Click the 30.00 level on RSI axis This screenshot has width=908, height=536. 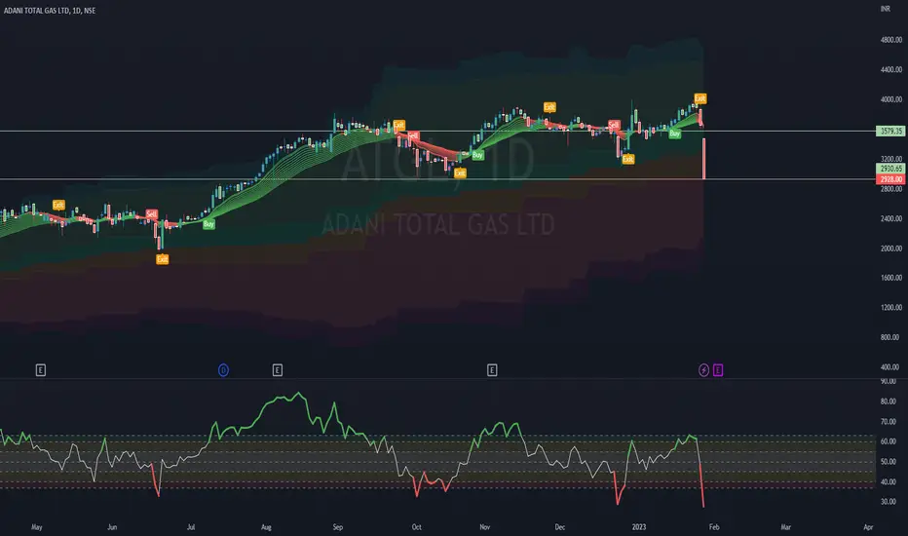[x=889, y=501]
